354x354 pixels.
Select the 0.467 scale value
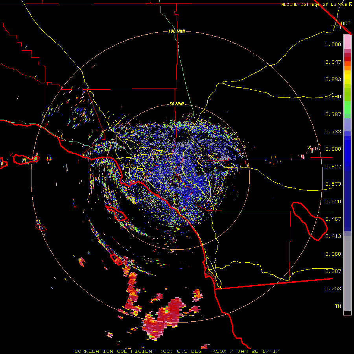[333, 219]
